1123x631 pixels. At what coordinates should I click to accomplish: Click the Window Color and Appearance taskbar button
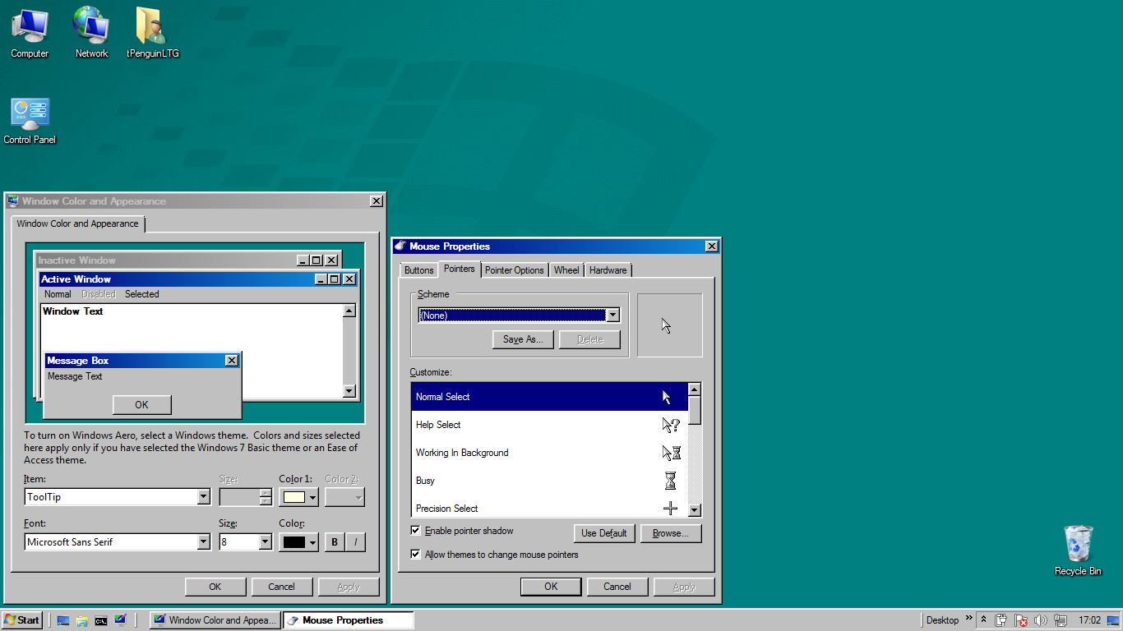coord(215,620)
